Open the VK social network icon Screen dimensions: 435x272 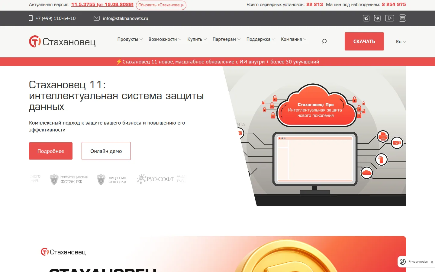377,18
